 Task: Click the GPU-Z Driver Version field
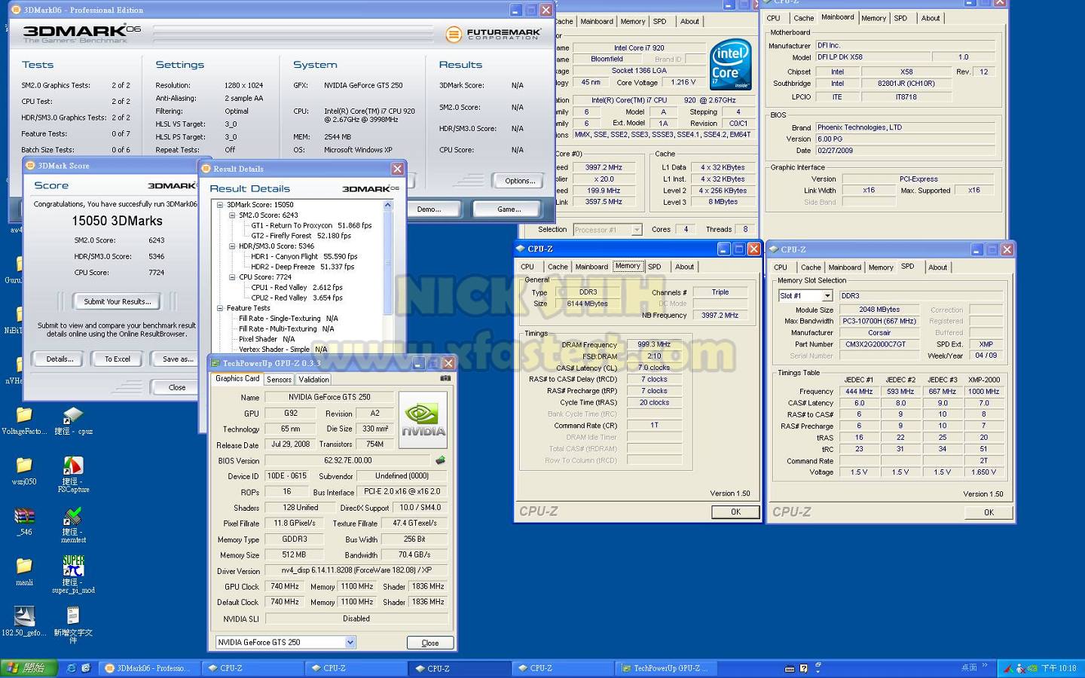(356, 570)
